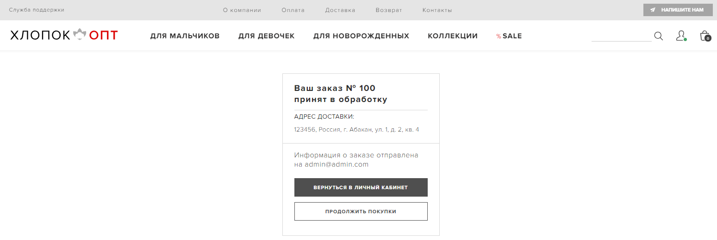Open the shopping bag cart icon

[705, 36]
